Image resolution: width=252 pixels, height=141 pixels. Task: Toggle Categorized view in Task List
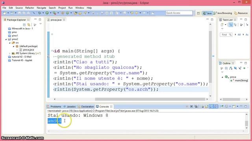[231, 25]
